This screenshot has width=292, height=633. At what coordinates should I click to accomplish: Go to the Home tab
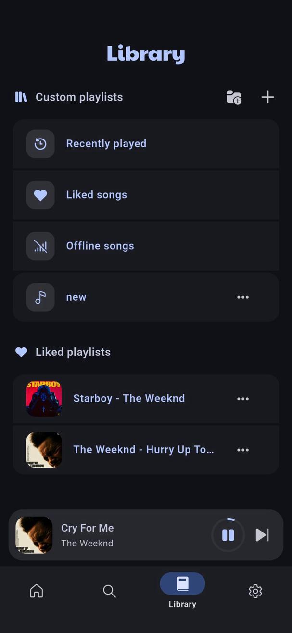point(36,591)
